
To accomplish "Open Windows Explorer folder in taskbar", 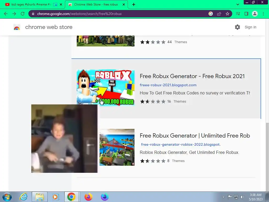I will [40, 197].
